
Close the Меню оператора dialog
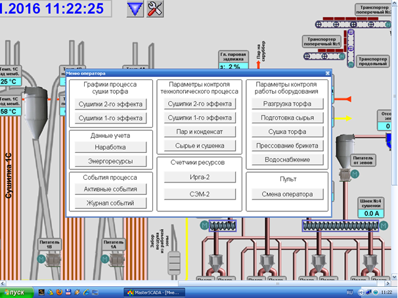pyautogui.click(x=328, y=74)
